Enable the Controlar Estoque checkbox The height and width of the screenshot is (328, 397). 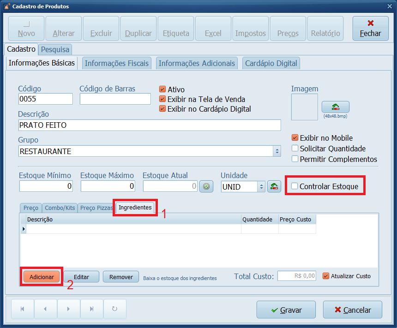(295, 186)
